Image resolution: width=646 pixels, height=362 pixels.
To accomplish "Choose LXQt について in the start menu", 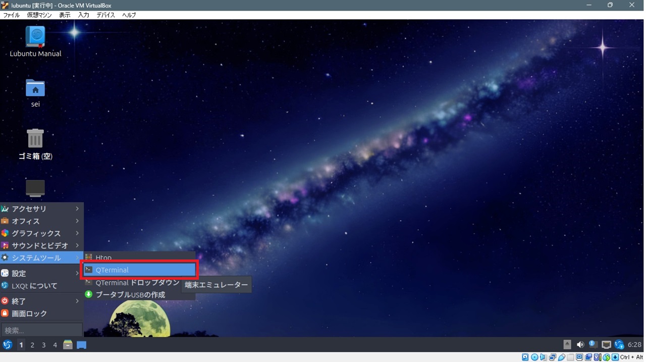I will [x=41, y=286].
